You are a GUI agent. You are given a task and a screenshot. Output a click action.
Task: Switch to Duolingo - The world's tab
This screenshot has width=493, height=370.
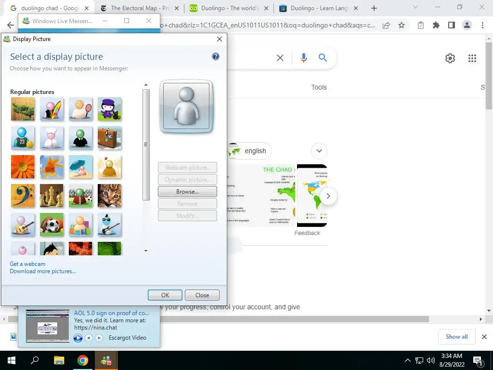pos(229,8)
